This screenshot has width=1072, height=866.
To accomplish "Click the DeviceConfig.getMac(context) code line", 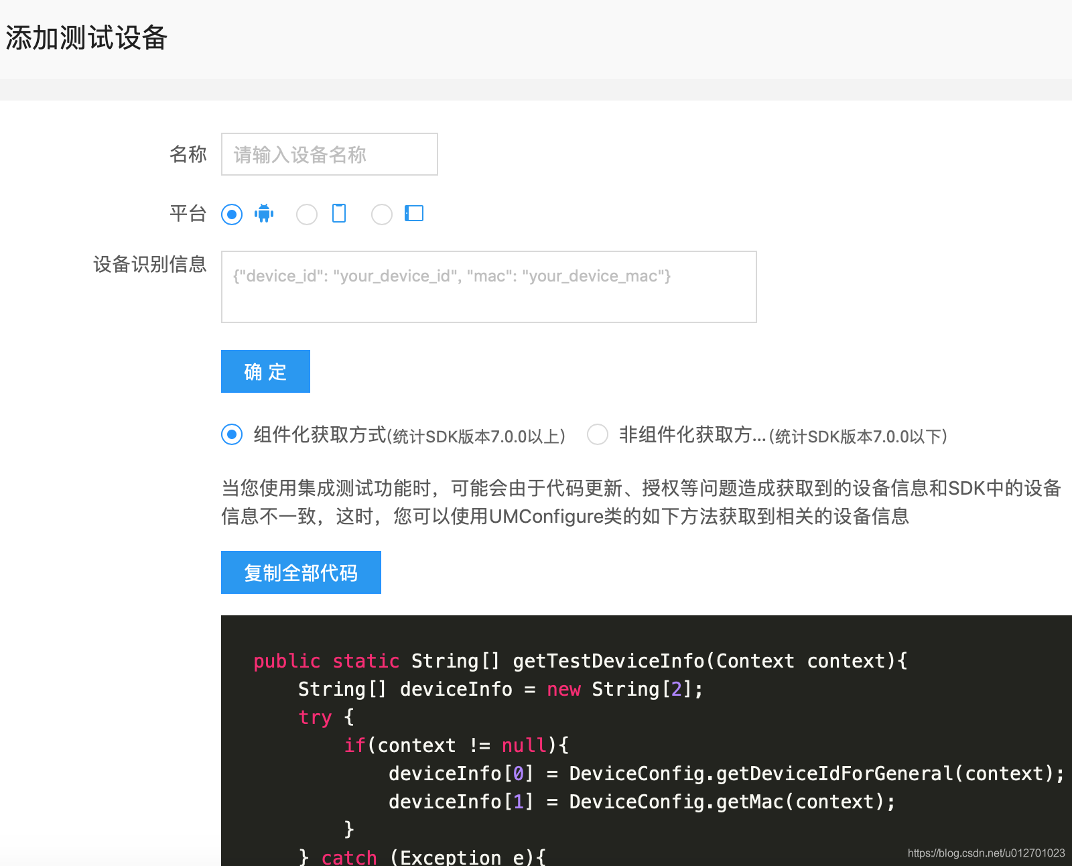I will point(642,802).
